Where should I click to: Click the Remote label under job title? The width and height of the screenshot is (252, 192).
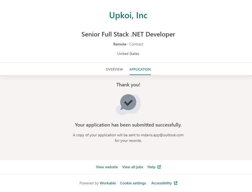[x=120, y=44]
